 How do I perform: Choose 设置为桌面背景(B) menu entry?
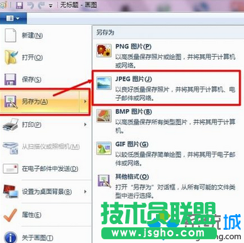click(47, 192)
